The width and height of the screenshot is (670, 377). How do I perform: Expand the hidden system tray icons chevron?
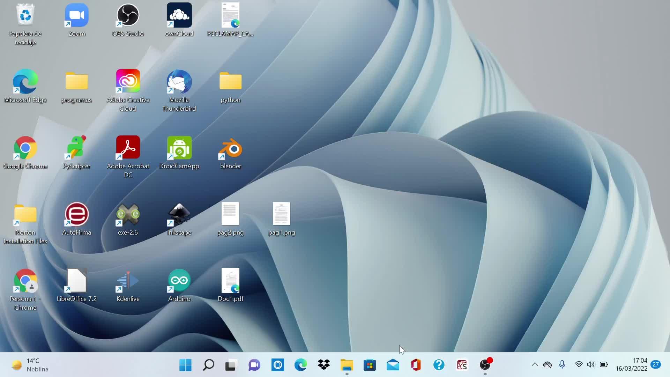535,365
